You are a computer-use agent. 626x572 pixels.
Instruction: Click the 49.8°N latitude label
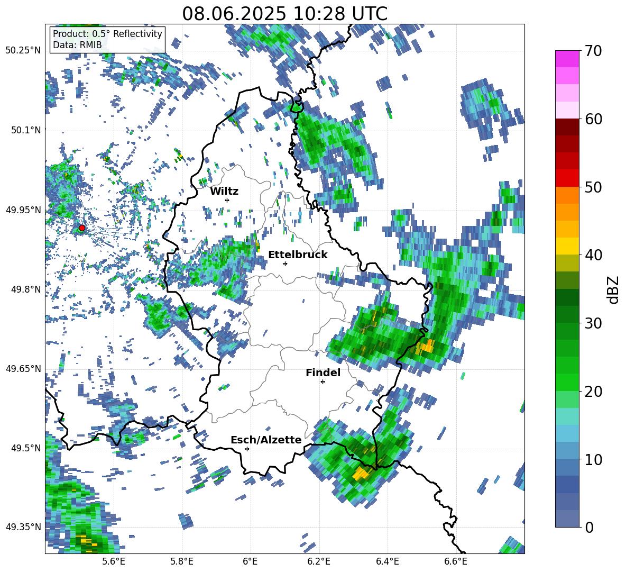pos(25,289)
